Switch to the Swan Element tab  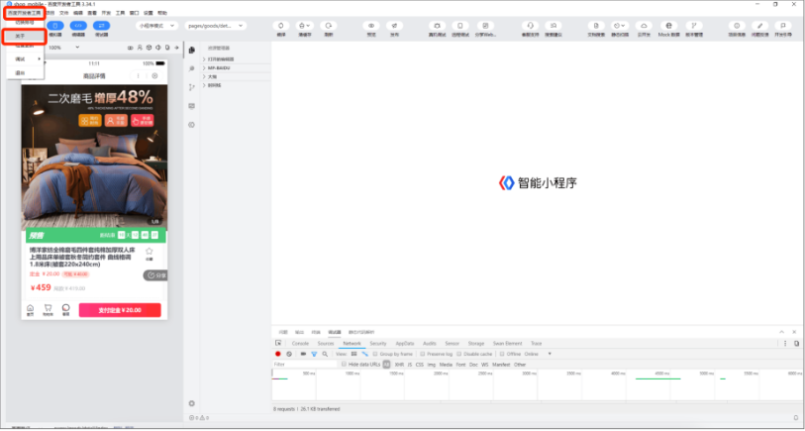[x=507, y=343]
